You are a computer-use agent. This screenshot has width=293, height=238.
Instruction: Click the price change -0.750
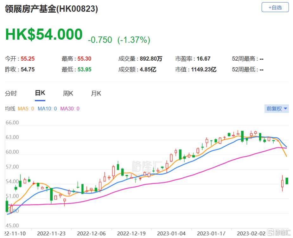[100, 40]
